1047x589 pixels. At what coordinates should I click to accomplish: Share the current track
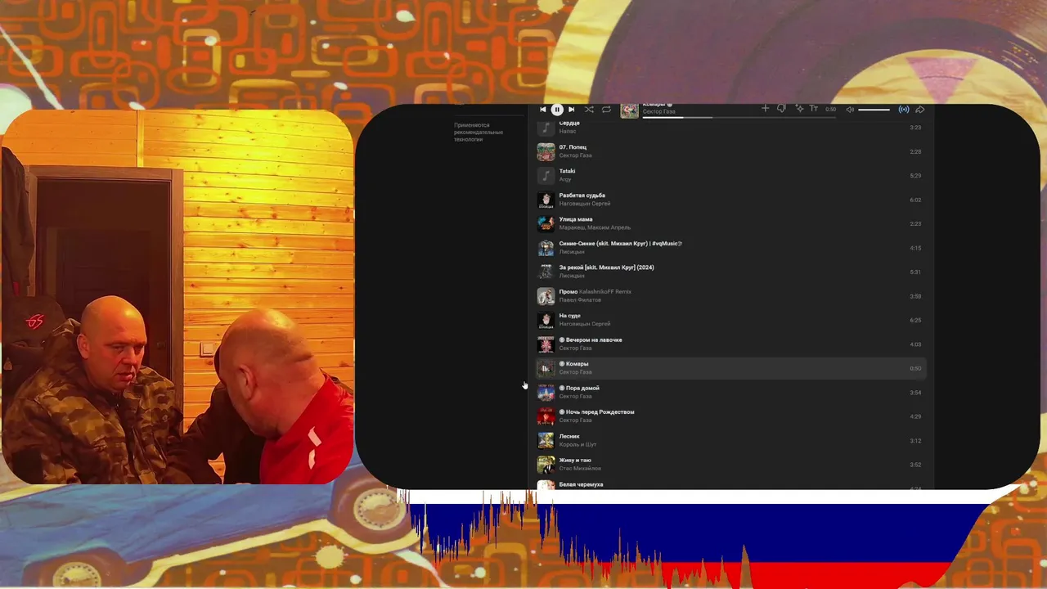tap(920, 110)
